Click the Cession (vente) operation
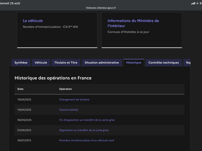202x151 pixels. [x=68, y=110]
